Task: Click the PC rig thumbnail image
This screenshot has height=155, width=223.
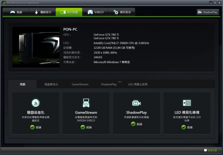Action: [36, 47]
